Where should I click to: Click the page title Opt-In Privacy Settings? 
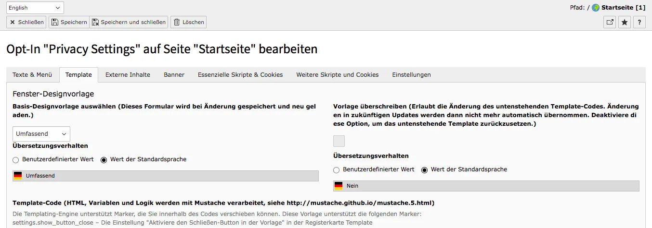(162, 49)
